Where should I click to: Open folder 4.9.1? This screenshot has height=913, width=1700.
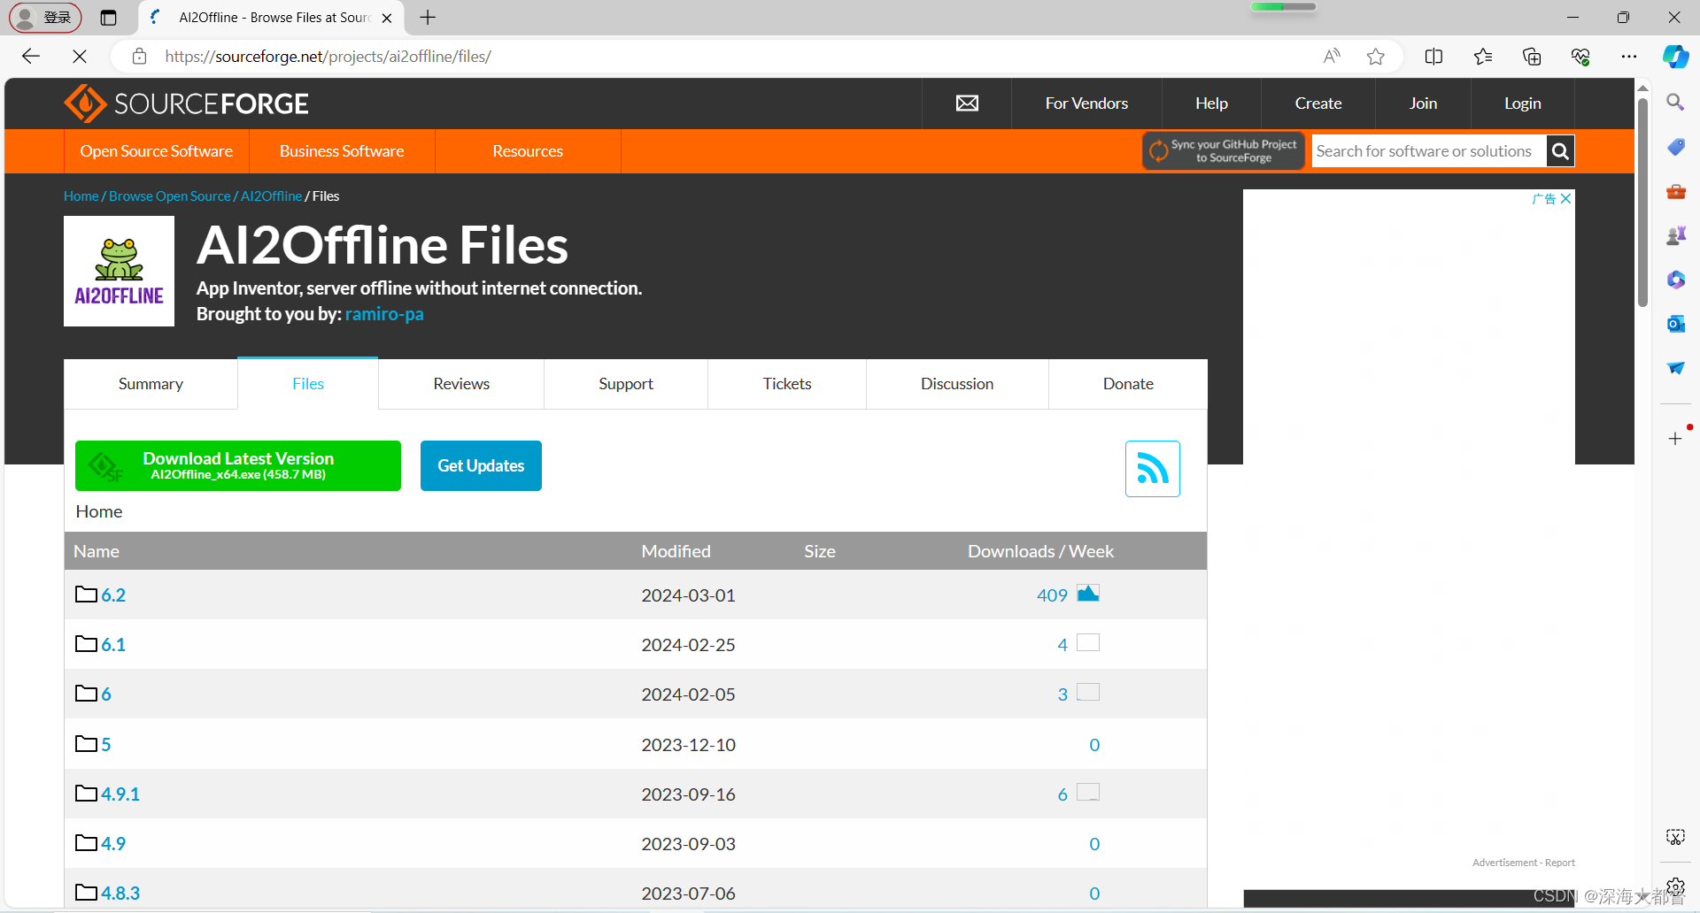point(120,794)
